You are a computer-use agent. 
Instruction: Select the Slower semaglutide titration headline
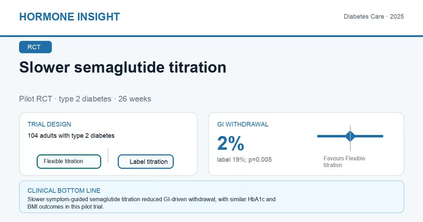pyautogui.click(x=123, y=67)
